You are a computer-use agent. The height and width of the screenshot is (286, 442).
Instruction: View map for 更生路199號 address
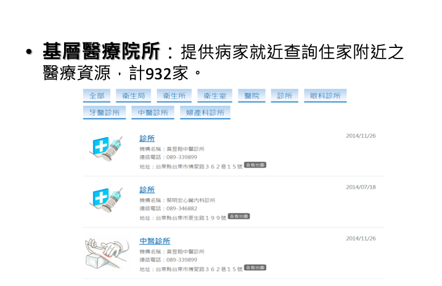239,216
